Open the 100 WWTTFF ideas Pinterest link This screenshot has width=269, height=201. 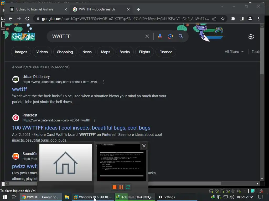81,128
